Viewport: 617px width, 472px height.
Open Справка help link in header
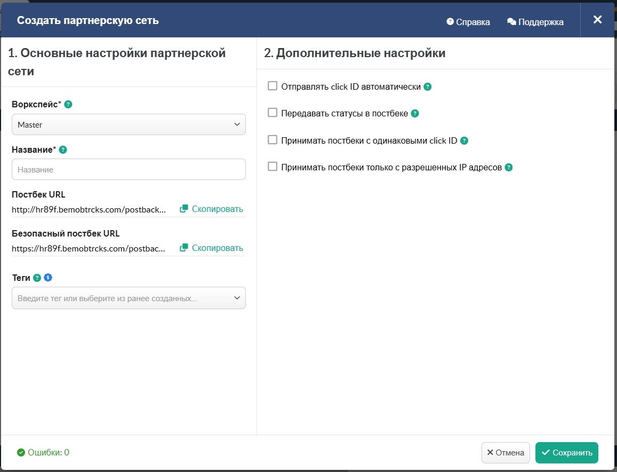point(468,22)
